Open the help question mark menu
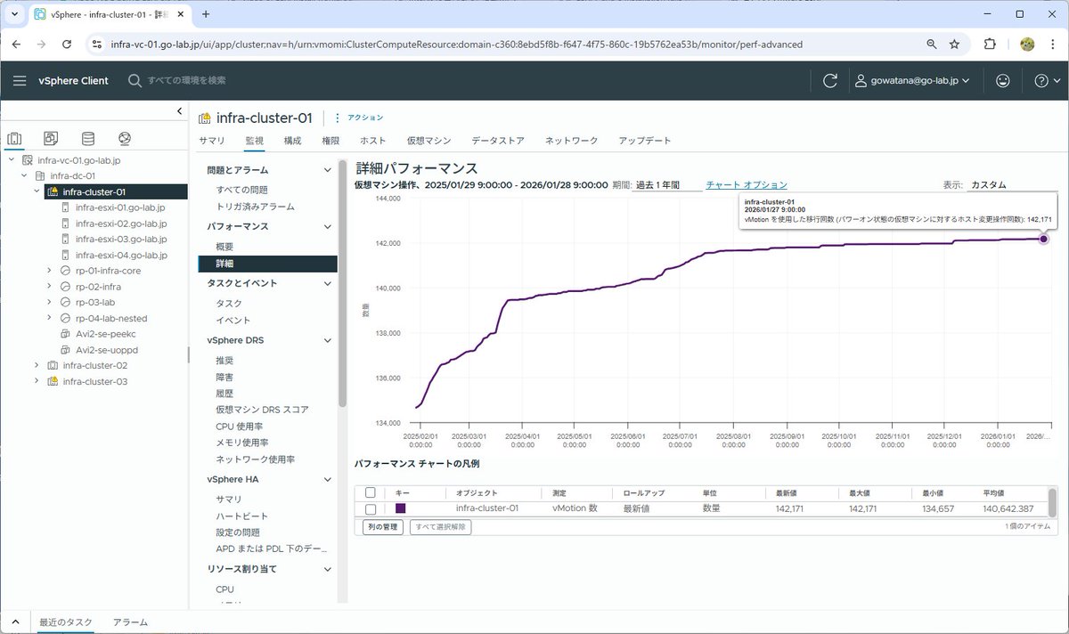 (x=1048, y=80)
